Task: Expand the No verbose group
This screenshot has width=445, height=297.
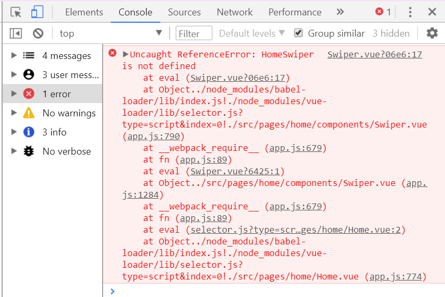Action: coord(14,151)
